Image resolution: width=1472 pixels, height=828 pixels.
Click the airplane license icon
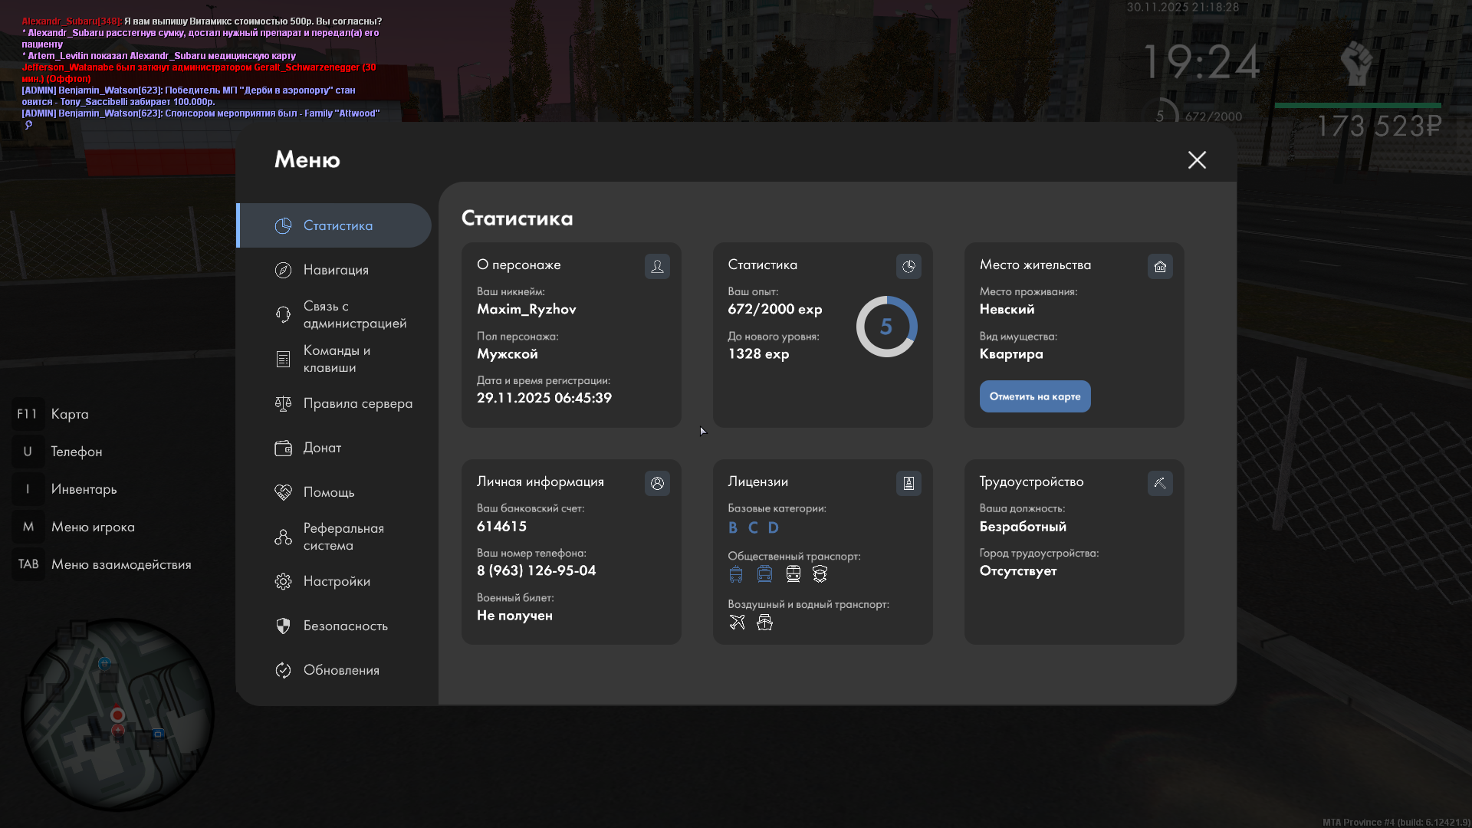pyautogui.click(x=737, y=622)
